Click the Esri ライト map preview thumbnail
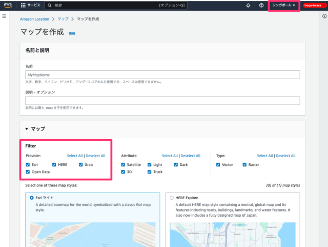 click(93, 235)
